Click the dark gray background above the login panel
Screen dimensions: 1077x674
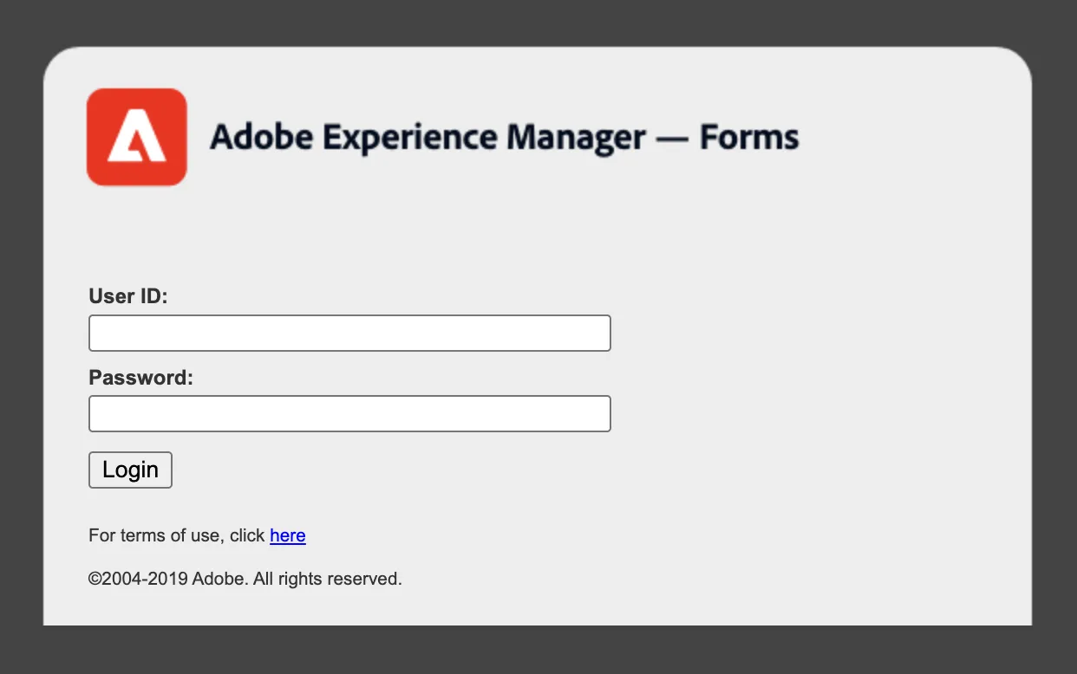click(538, 22)
